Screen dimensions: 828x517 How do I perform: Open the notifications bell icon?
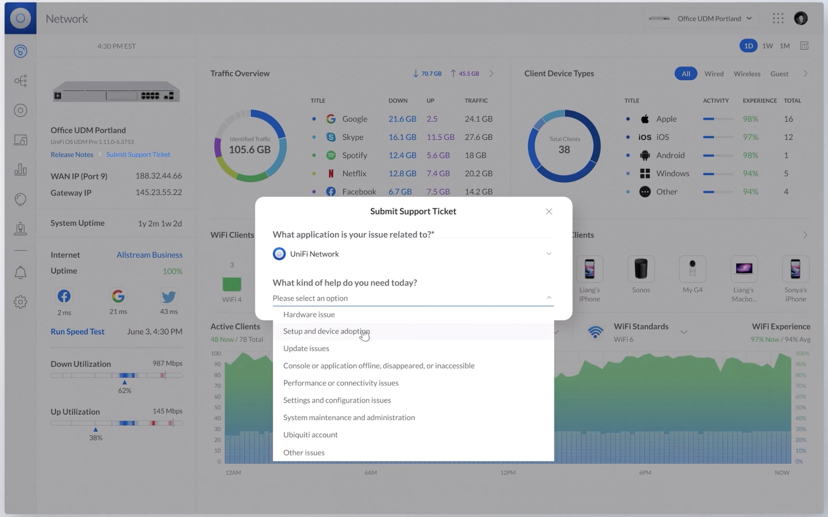[20, 272]
